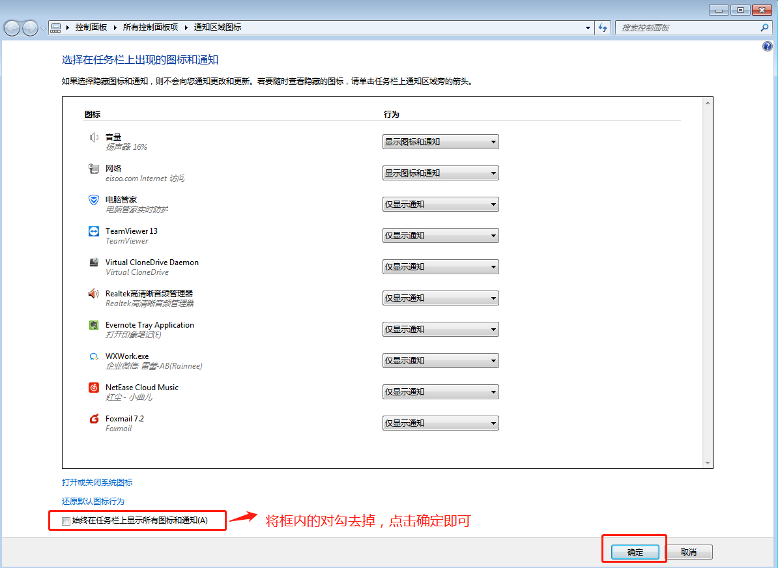Click the 行为 column header

tap(392, 114)
